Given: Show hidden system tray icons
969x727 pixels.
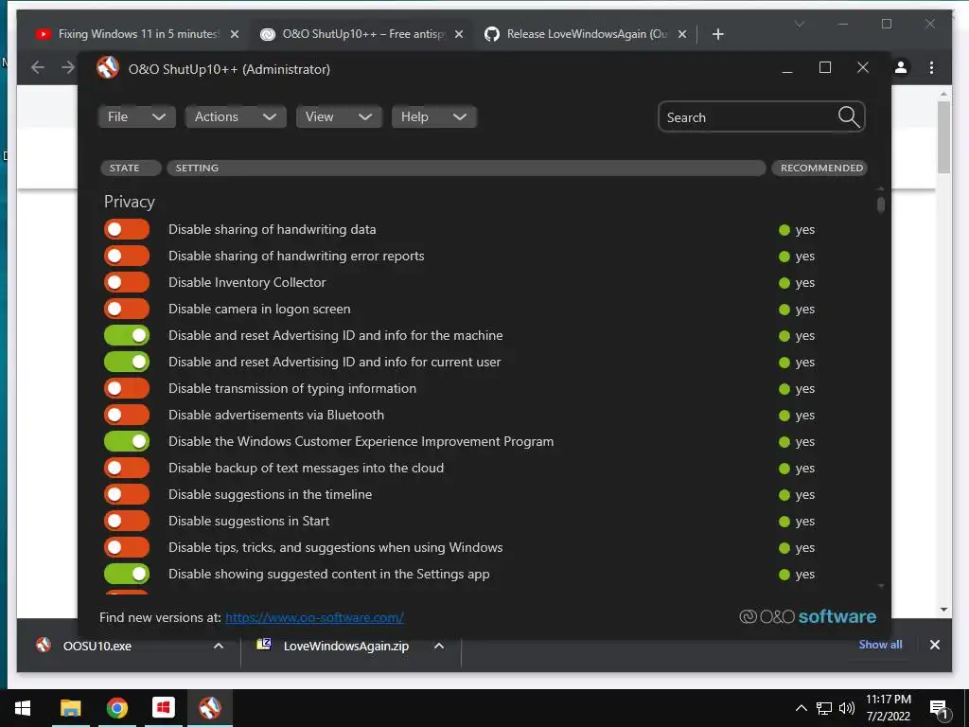Looking at the screenshot, I should coord(801,708).
